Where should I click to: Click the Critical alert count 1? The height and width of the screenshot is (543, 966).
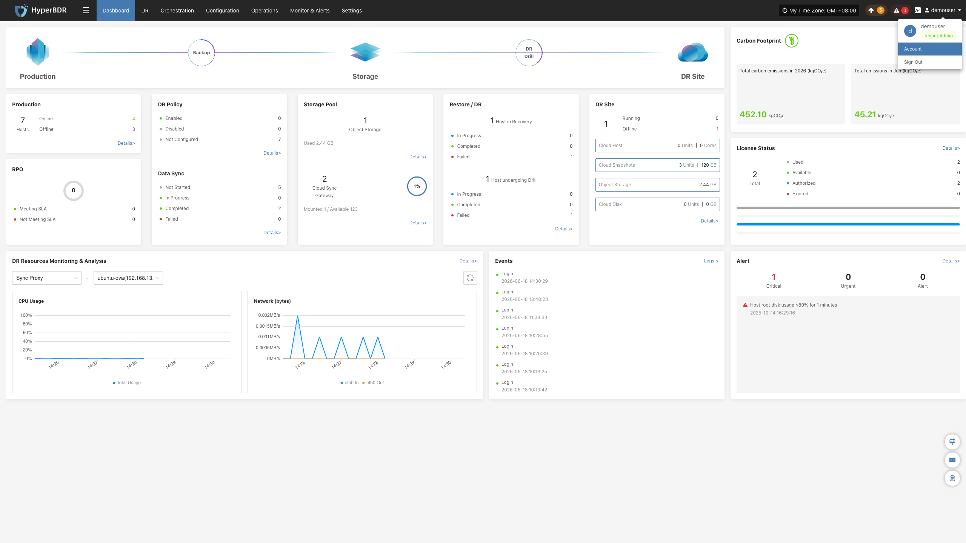774,277
